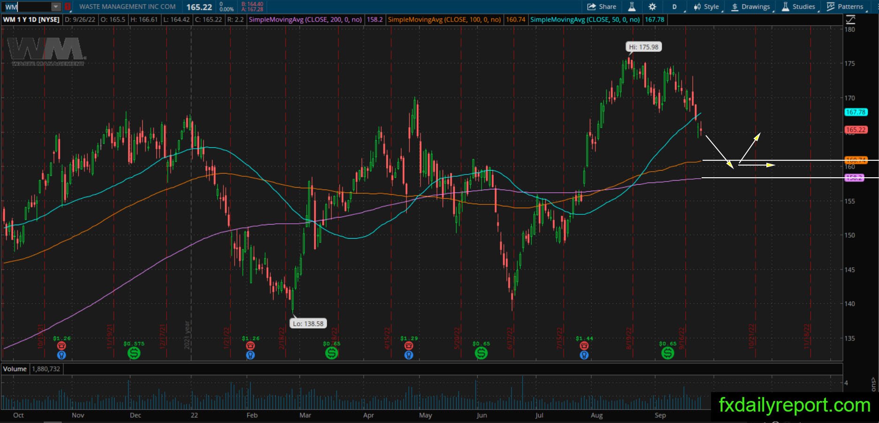This screenshot has height=423, width=879.
Task: Click the price axis scale icon above 180
Action: [850, 20]
